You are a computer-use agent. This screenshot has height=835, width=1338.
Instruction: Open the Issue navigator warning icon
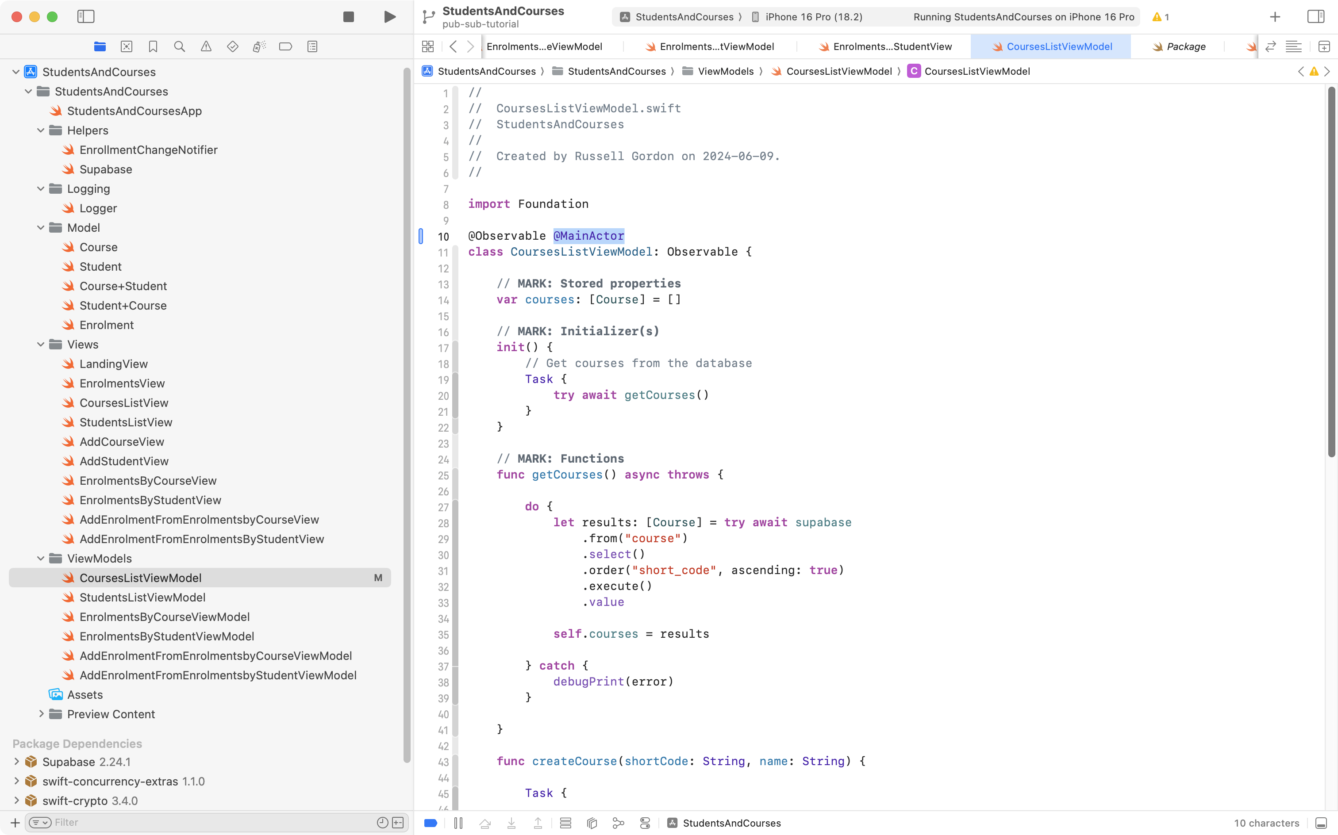pyautogui.click(x=205, y=46)
